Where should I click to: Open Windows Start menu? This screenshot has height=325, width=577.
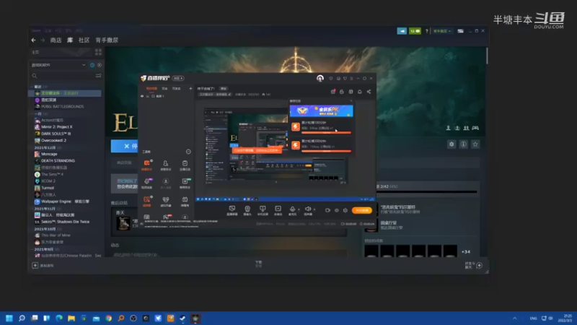(9, 318)
